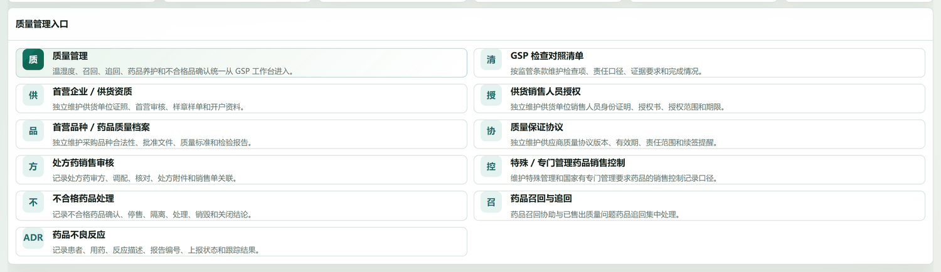Click description 独立维护采购品种合法性
The width and height of the screenshot is (941, 272).
click(x=152, y=143)
